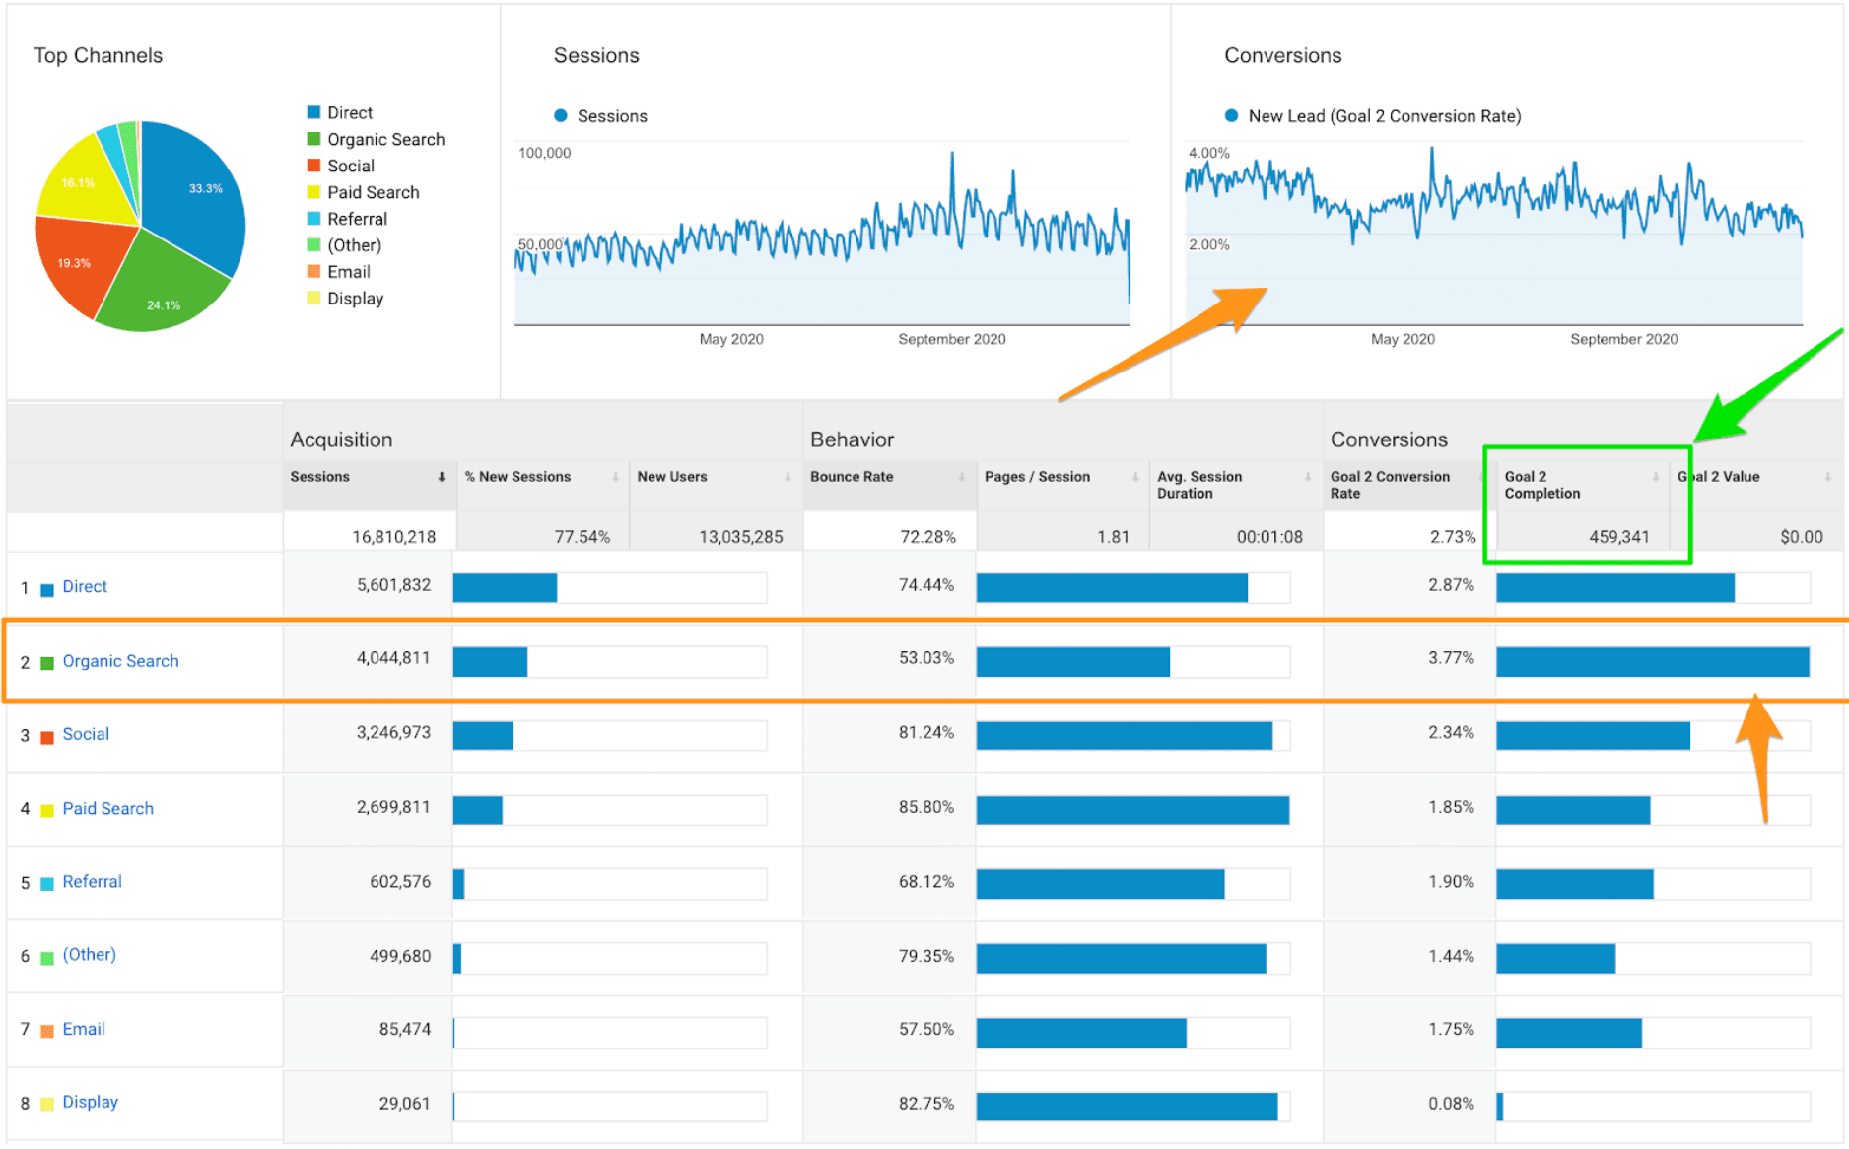Sort by the Sessions column arrow
Image resolution: width=1849 pixels, height=1149 pixels.
tap(442, 477)
